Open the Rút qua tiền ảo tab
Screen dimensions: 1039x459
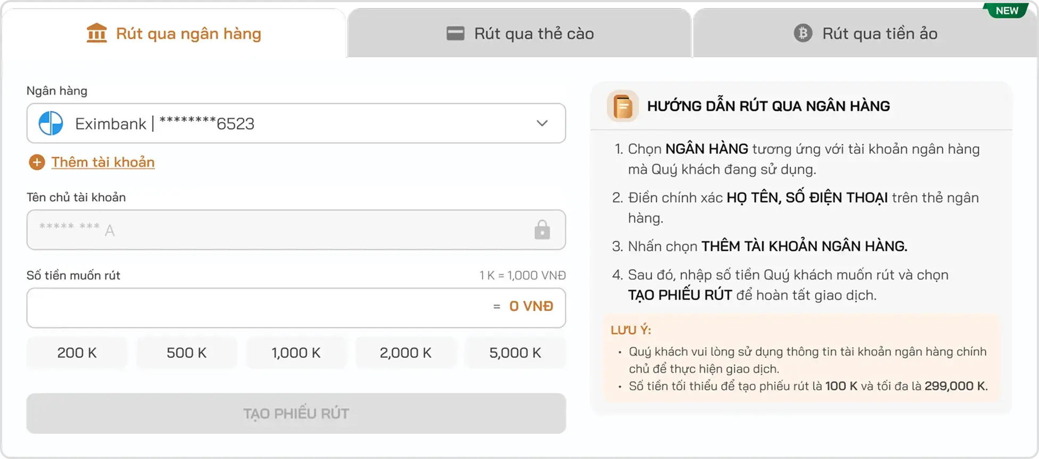point(865,34)
